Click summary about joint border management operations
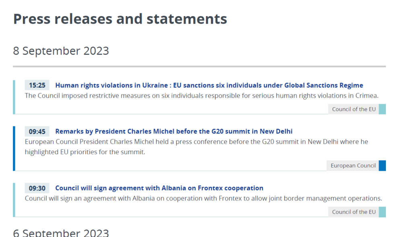 click(203, 198)
